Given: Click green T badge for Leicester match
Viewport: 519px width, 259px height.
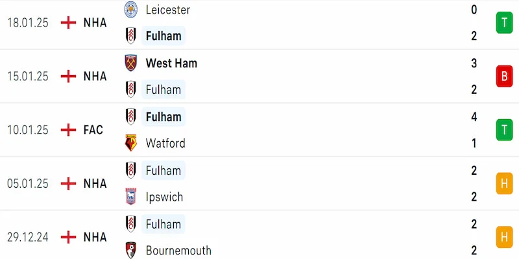Looking at the screenshot, I should pos(504,23).
